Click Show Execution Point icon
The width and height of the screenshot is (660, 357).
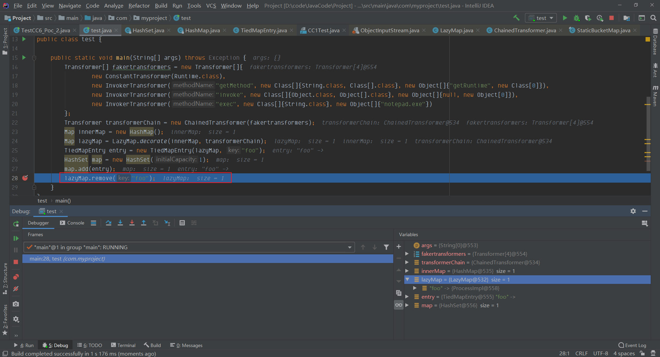(x=93, y=223)
